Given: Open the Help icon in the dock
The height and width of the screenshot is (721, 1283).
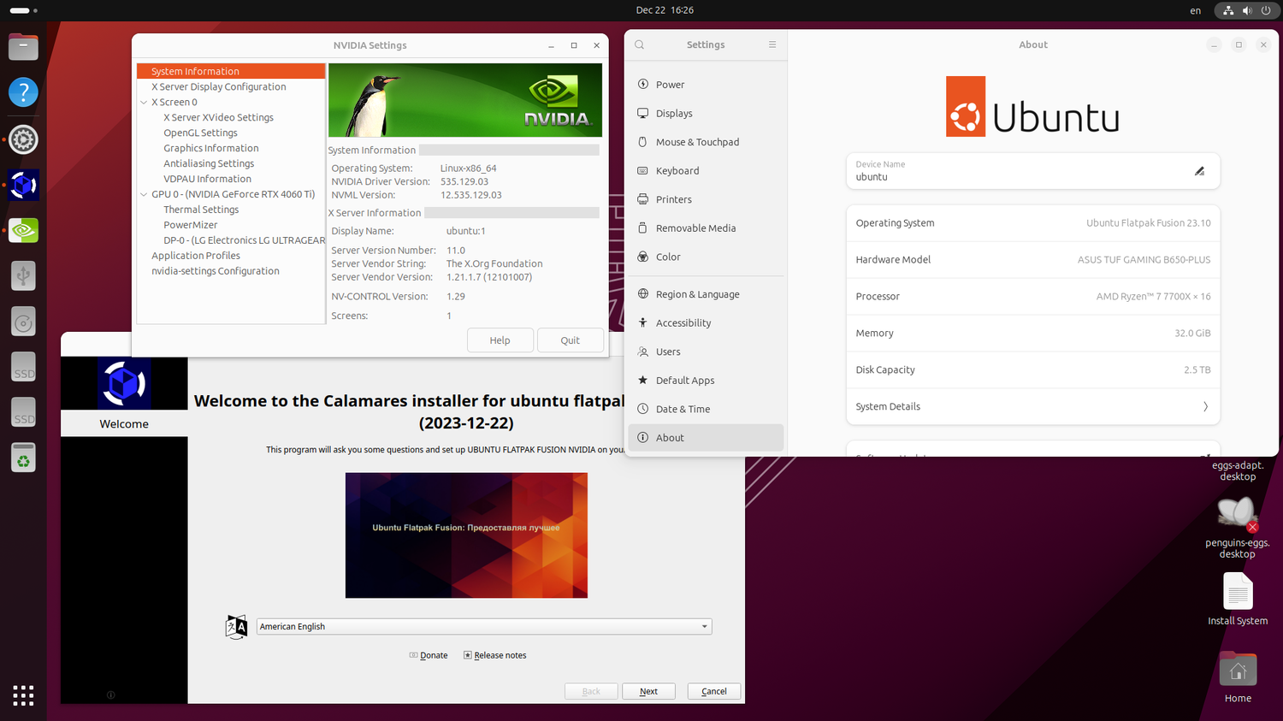Looking at the screenshot, I should (23, 92).
